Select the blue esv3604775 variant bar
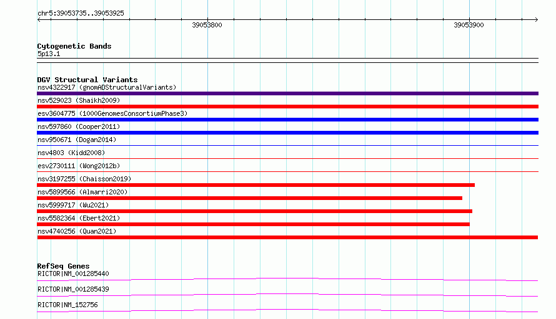 [287, 120]
